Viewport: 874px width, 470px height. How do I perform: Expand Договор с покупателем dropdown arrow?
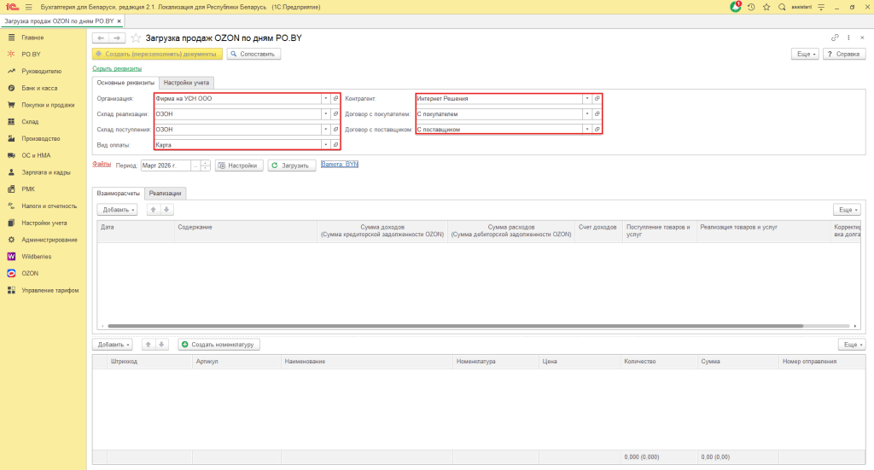pos(587,114)
